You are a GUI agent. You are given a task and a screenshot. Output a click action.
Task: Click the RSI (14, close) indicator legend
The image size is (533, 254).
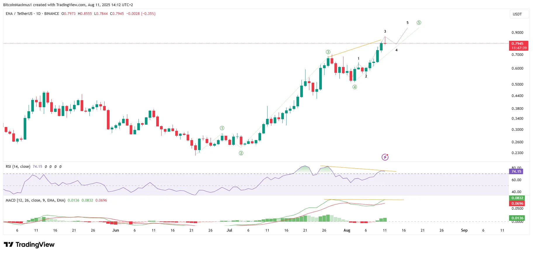[18, 167]
